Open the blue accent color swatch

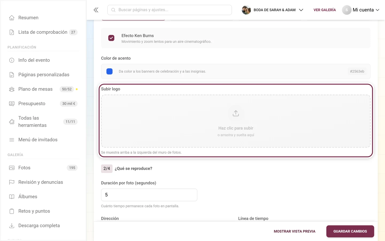click(x=109, y=71)
